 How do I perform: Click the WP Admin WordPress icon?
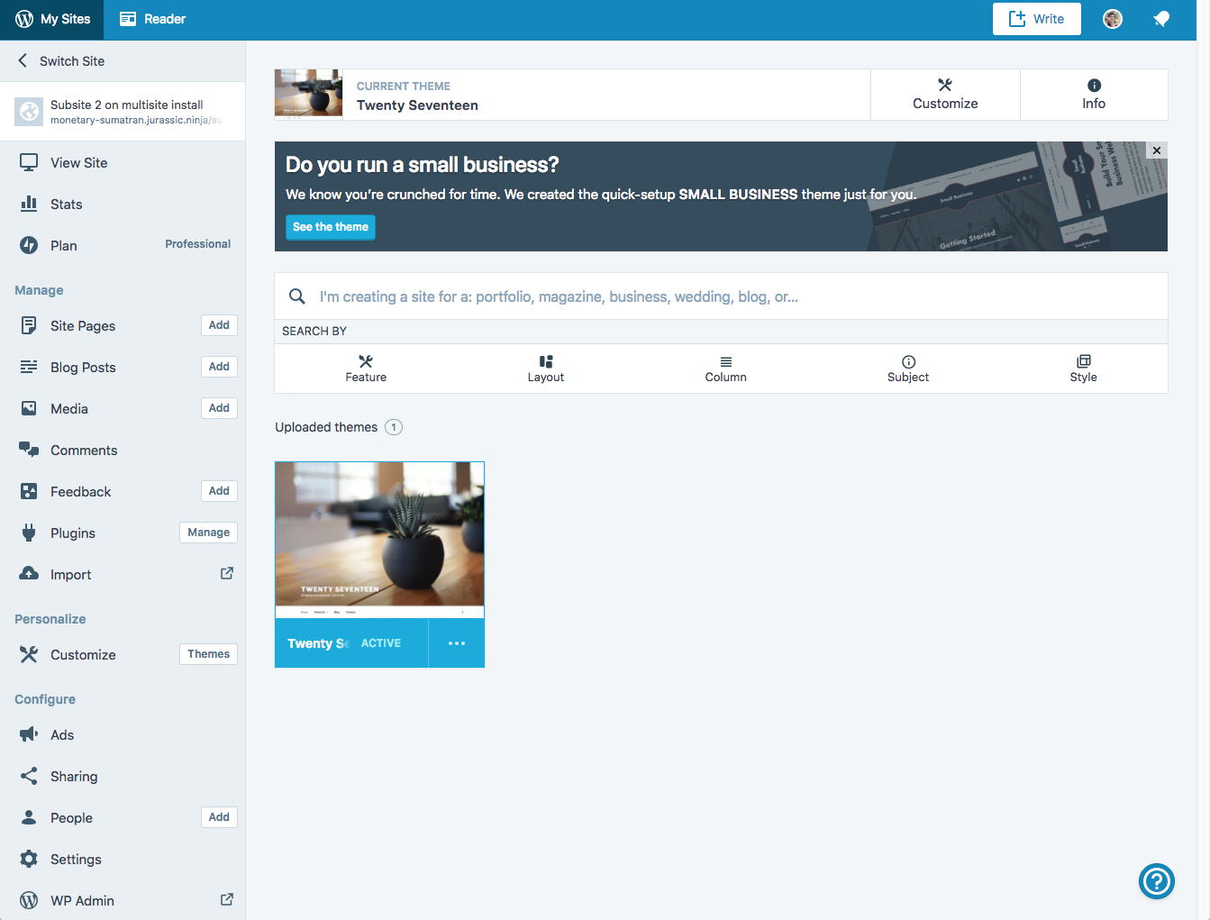[x=29, y=900]
